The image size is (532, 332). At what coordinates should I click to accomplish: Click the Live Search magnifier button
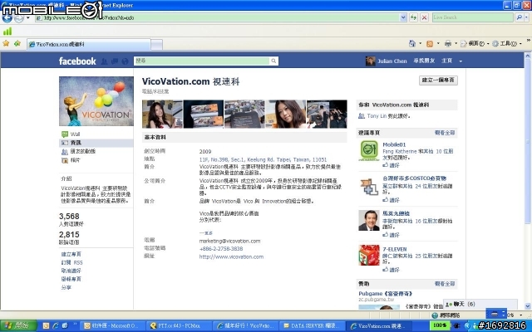pos(519,17)
